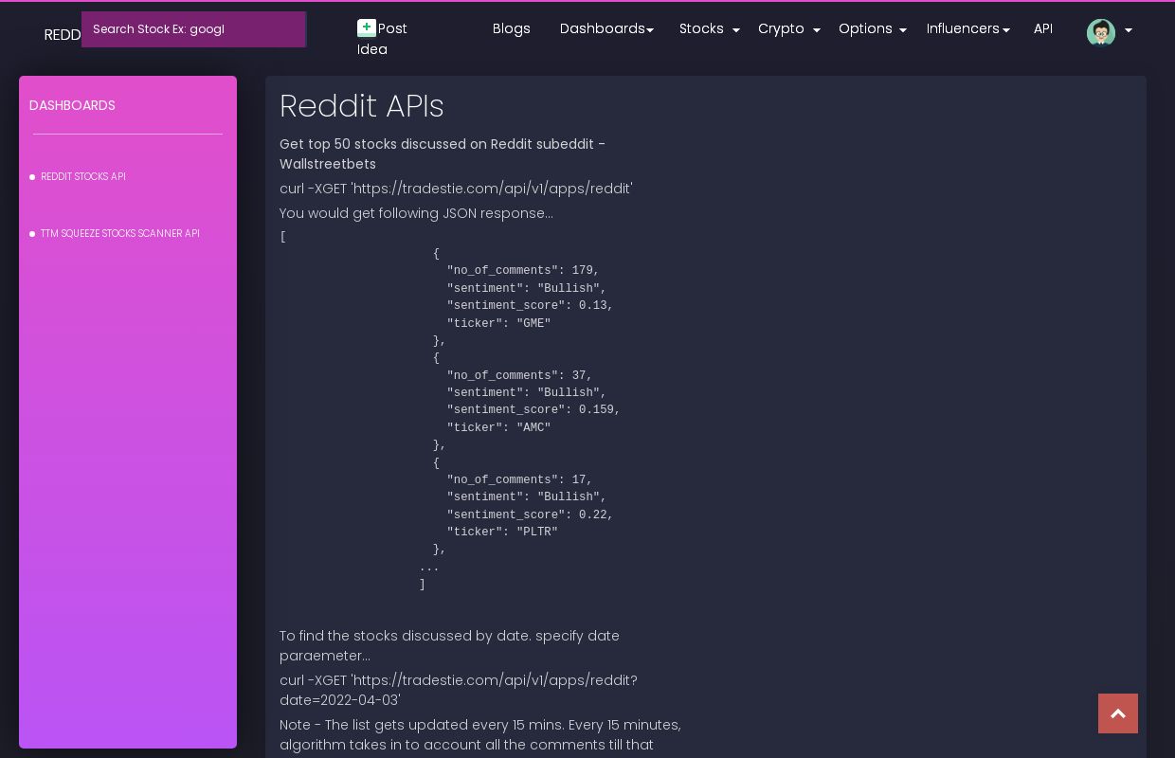Click the Reddit APIs heading
This screenshot has width=1175, height=758.
click(x=362, y=106)
